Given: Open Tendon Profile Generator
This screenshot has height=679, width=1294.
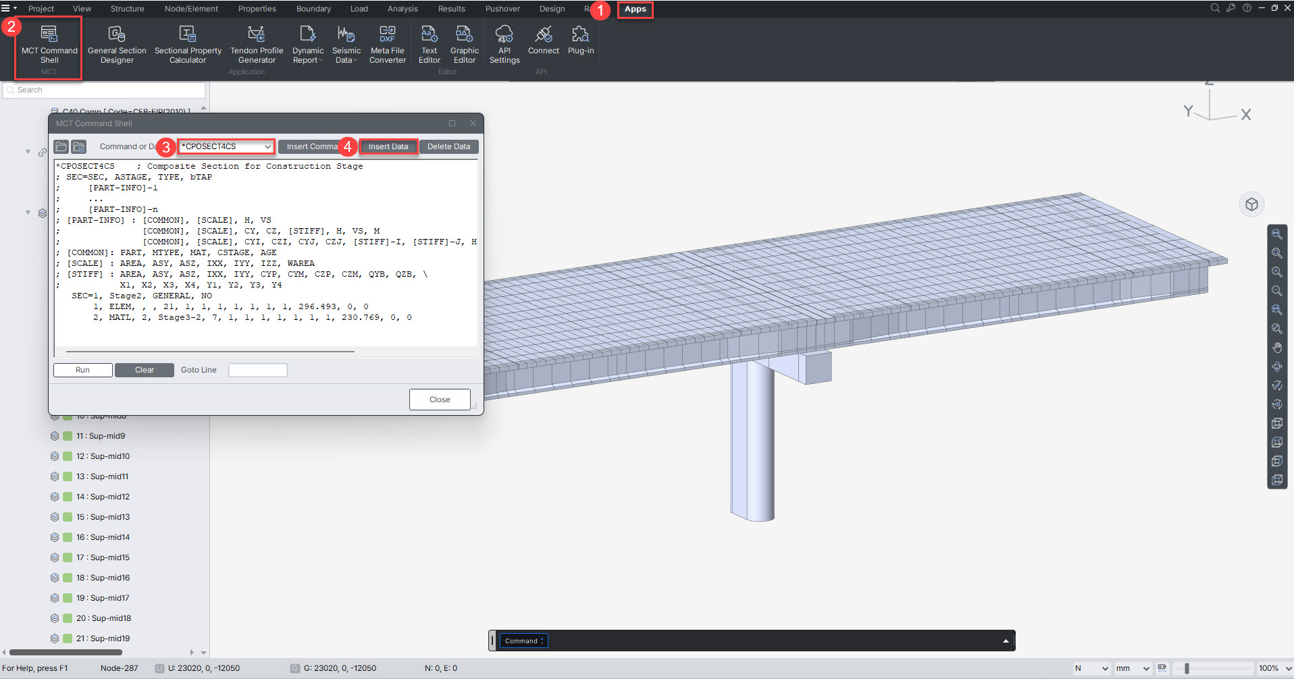Looking at the screenshot, I should pyautogui.click(x=257, y=45).
